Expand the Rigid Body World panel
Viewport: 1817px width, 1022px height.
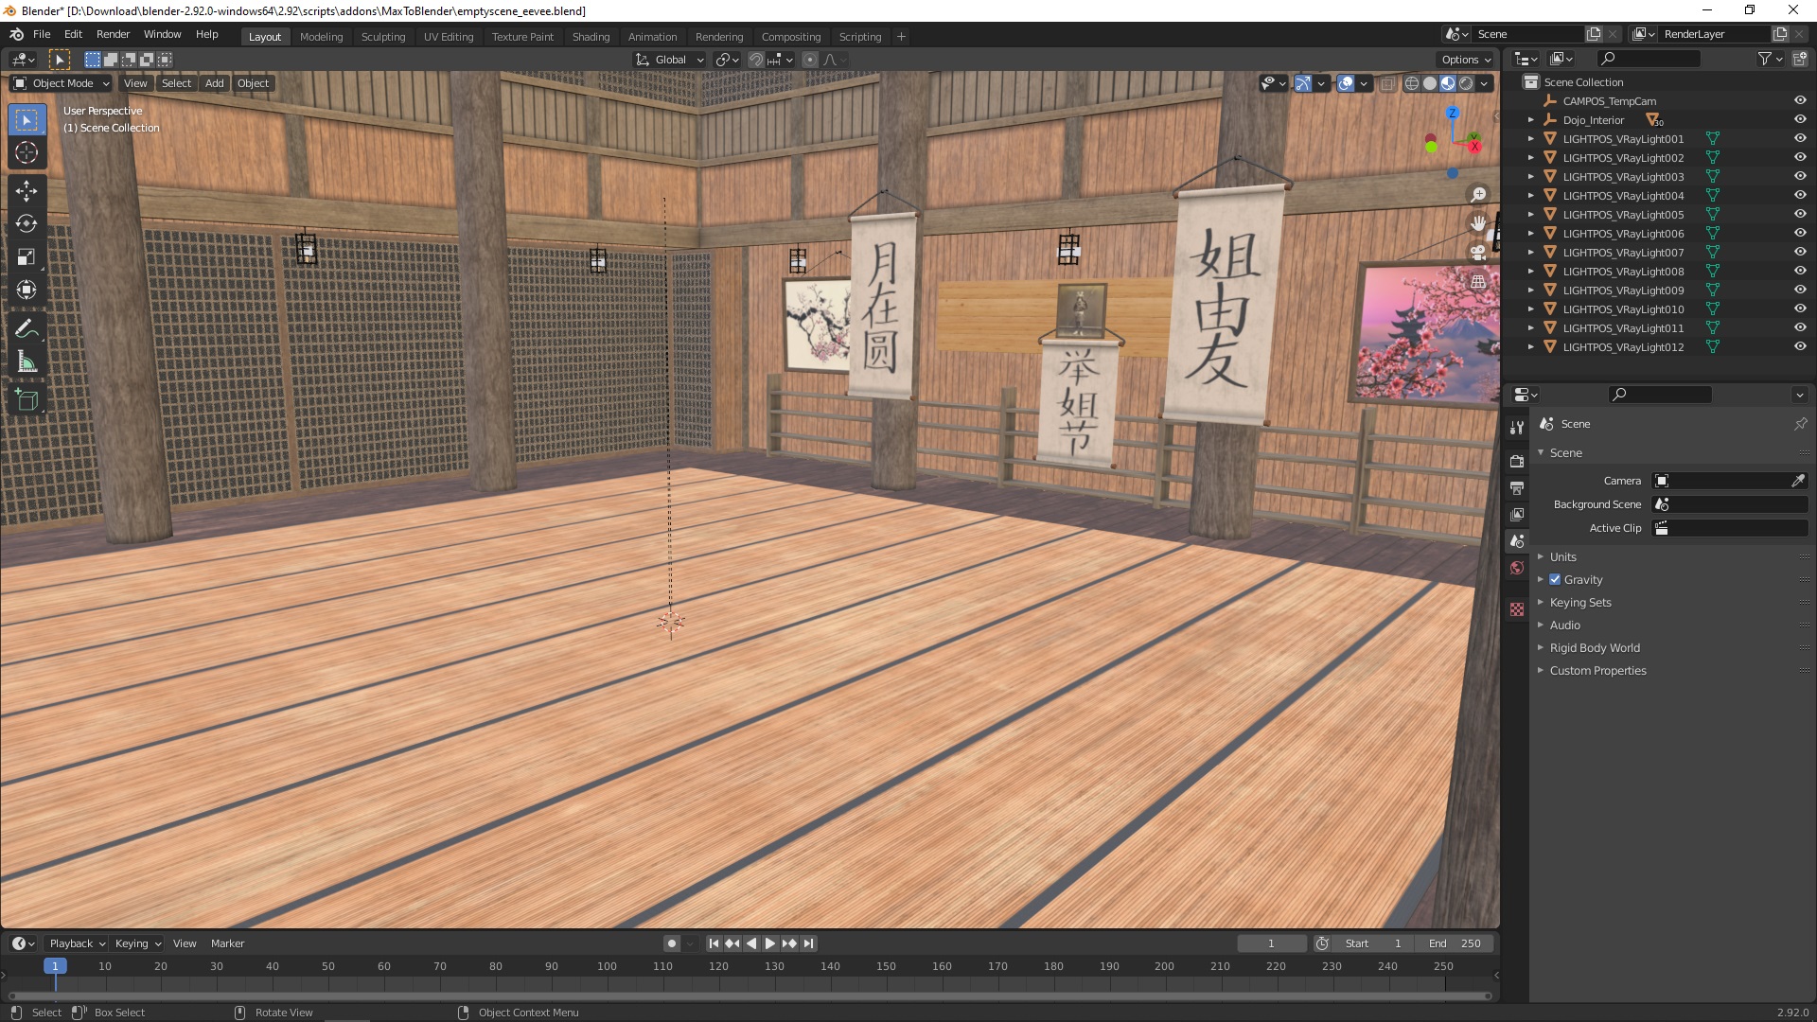(1595, 648)
